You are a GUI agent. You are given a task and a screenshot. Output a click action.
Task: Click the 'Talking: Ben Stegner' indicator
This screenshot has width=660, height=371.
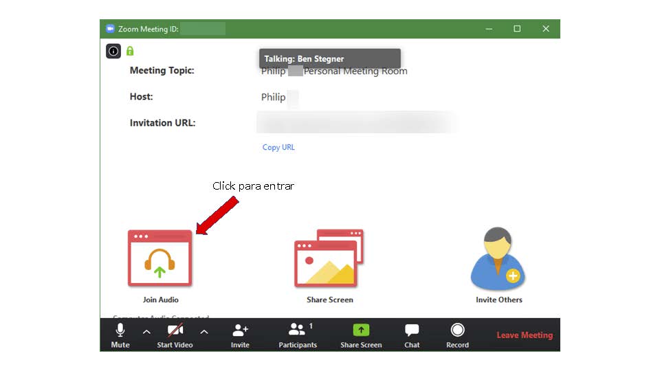(x=330, y=58)
